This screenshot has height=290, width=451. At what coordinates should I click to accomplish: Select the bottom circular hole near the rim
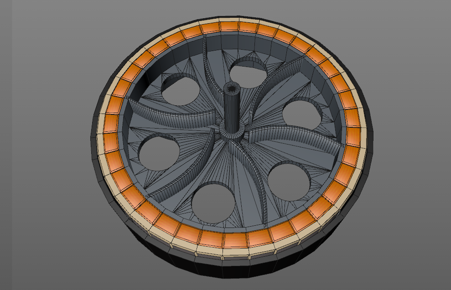(213, 203)
